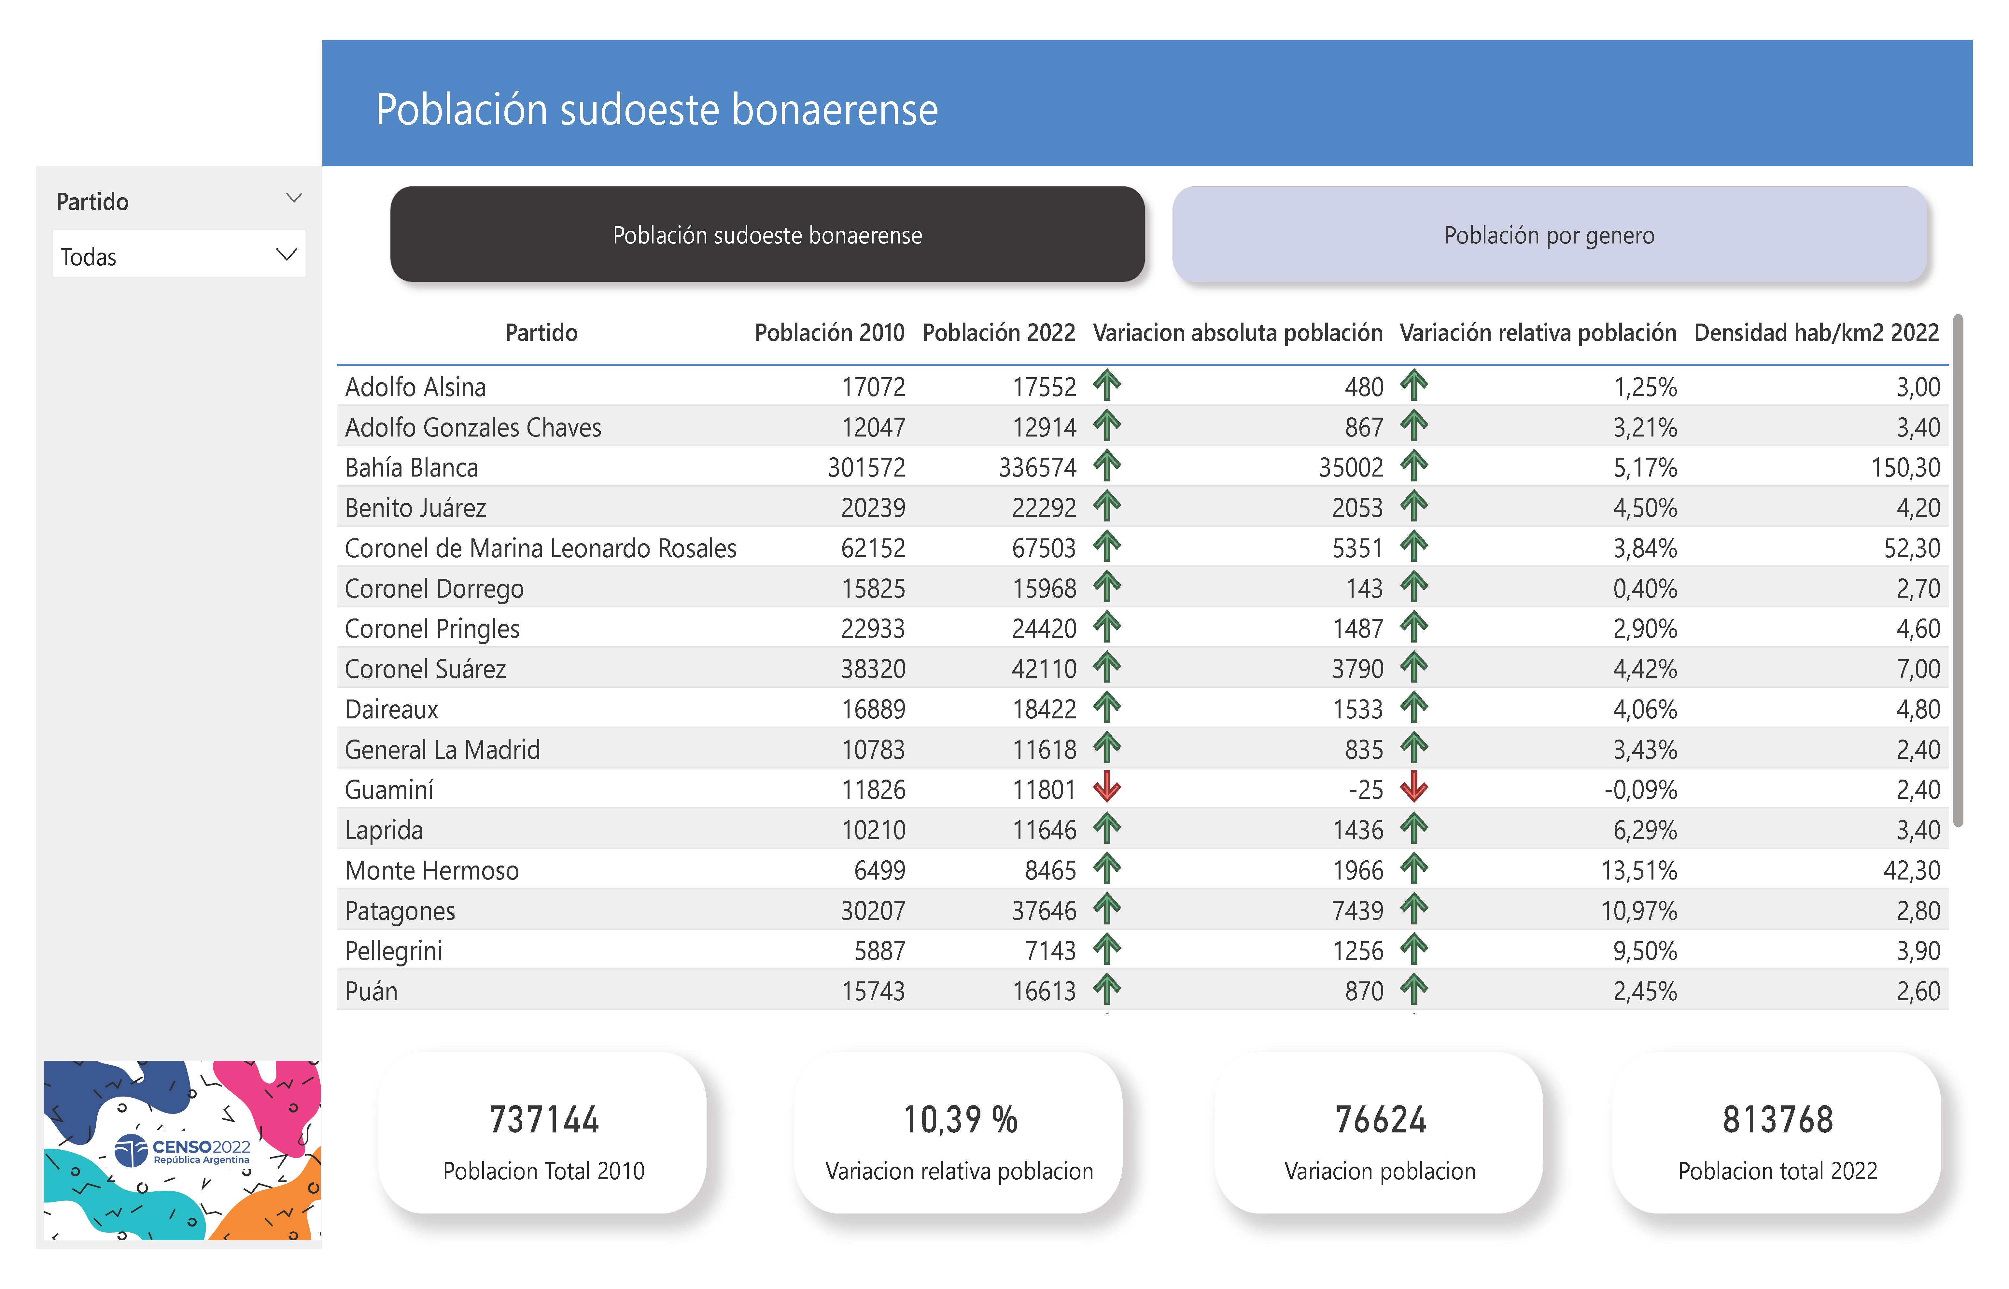This screenshot has height=1289, width=2009.
Task: Select the Coronel Dorrego row name
Action: pyautogui.click(x=434, y=589)
